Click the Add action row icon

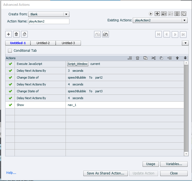pos(130,58)
